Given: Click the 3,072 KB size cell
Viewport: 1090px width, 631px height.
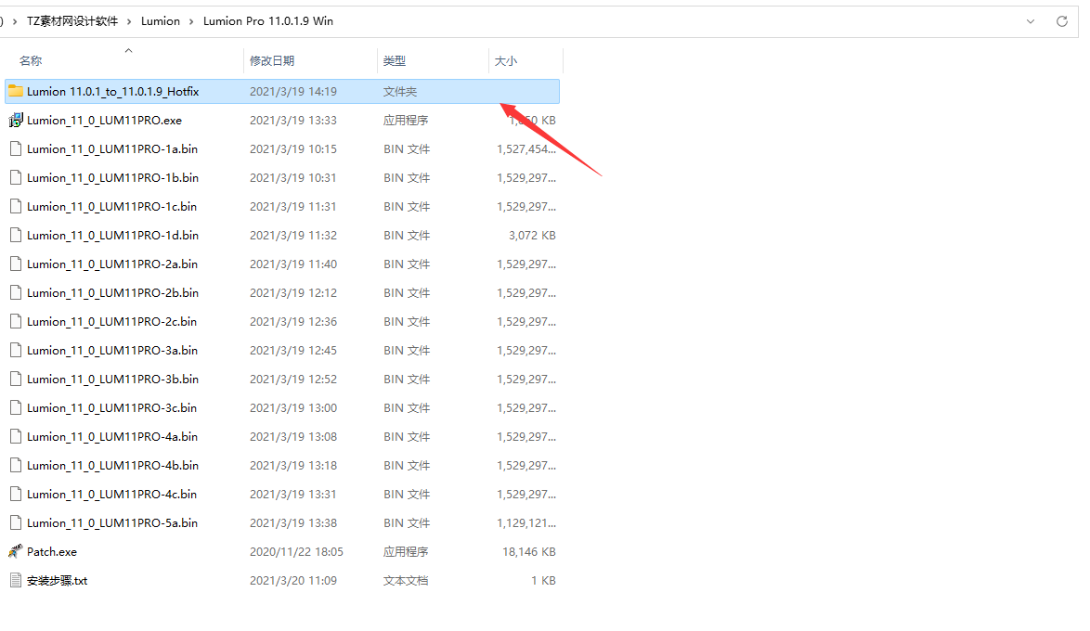Looking at the screenshot, I should [532, 235].
